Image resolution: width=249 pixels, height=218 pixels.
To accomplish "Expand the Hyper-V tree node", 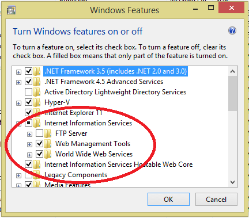I will [18, 103].
